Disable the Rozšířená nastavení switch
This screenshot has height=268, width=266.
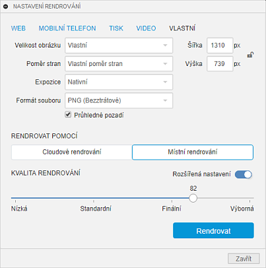tap(244, 174)
